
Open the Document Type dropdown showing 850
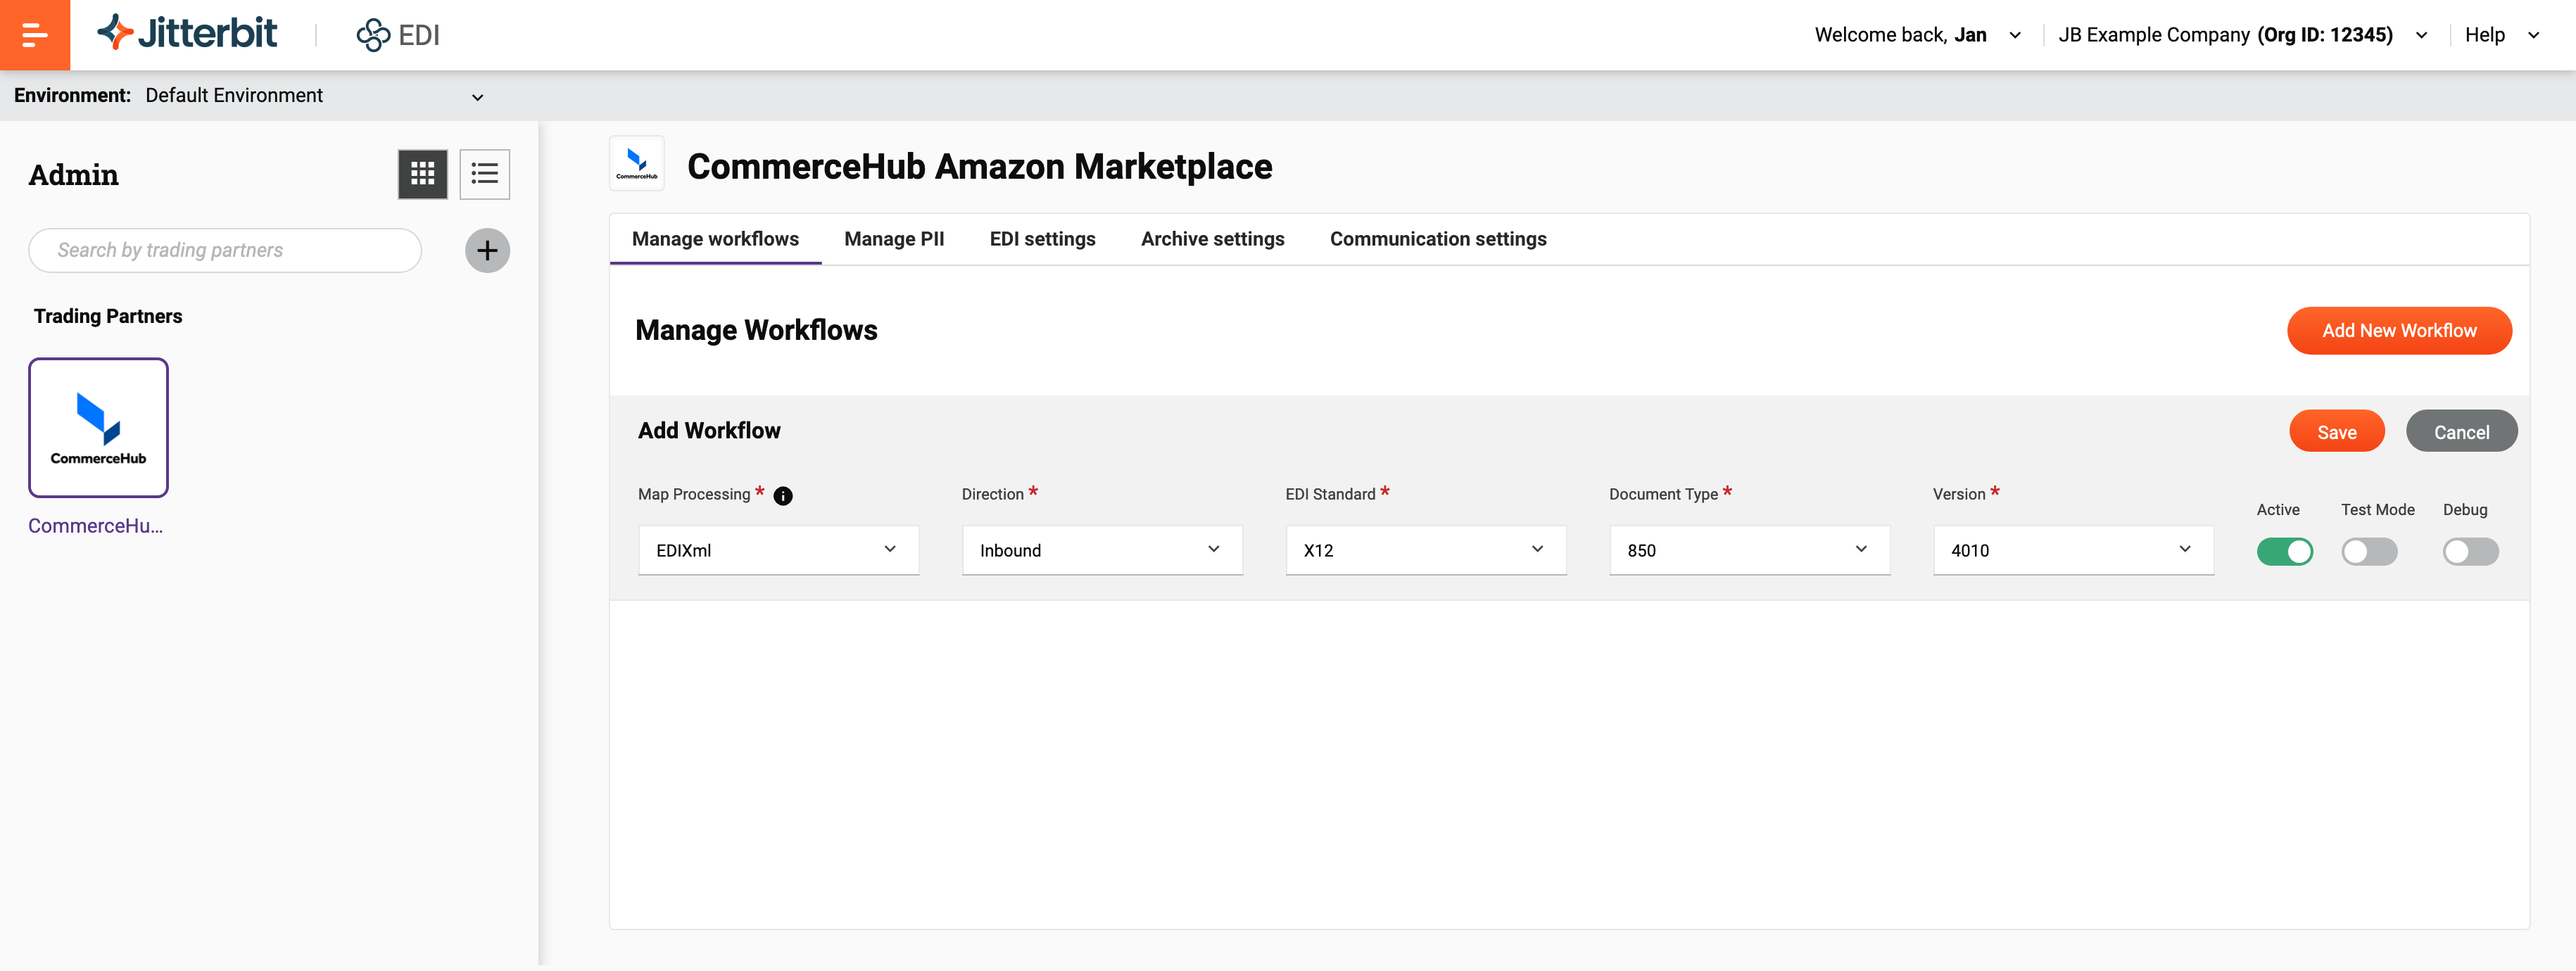pyautogui.click(x=1749, y=550)
